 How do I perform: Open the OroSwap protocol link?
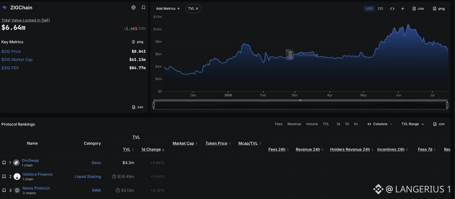click(30, 160)
